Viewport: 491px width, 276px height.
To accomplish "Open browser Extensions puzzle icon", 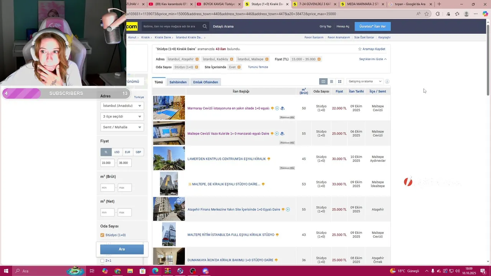I will [438, 14].
